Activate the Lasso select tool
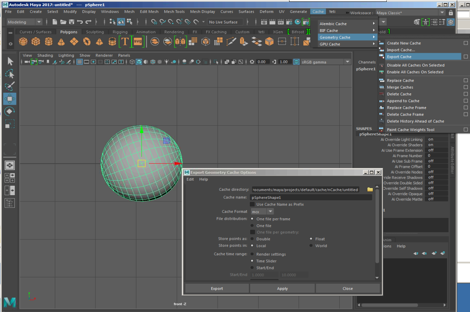 point(10,74)
